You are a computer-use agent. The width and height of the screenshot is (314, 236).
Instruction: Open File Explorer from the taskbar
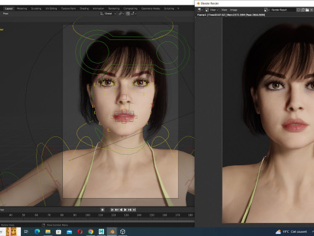coord(48,231)
